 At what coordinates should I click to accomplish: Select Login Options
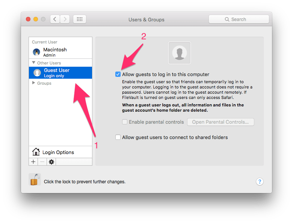tap(60, 152)
